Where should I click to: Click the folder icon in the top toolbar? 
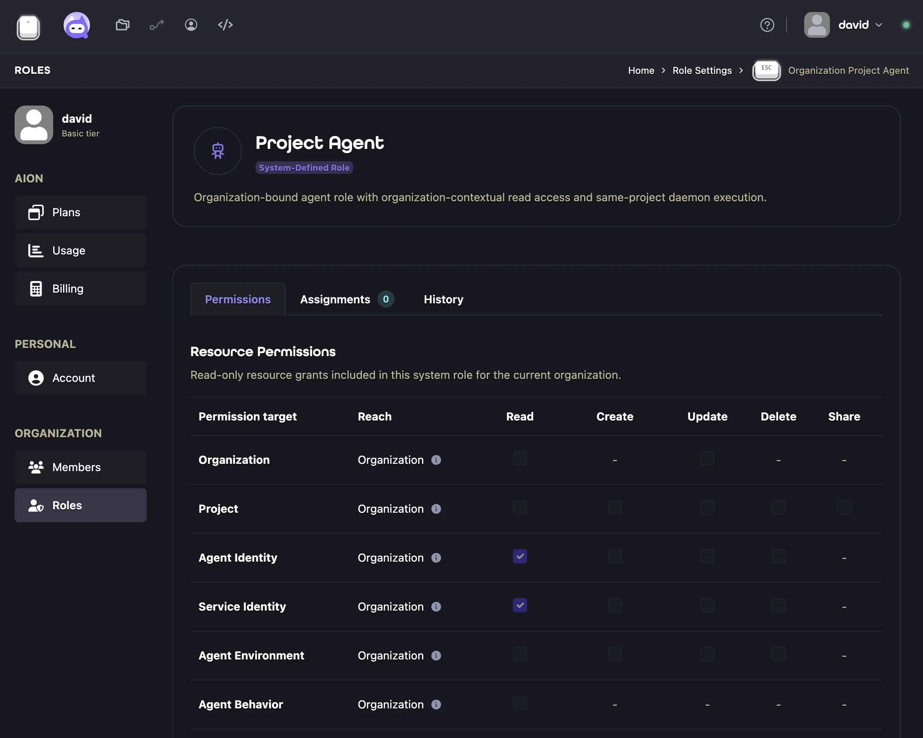[122, 25]
